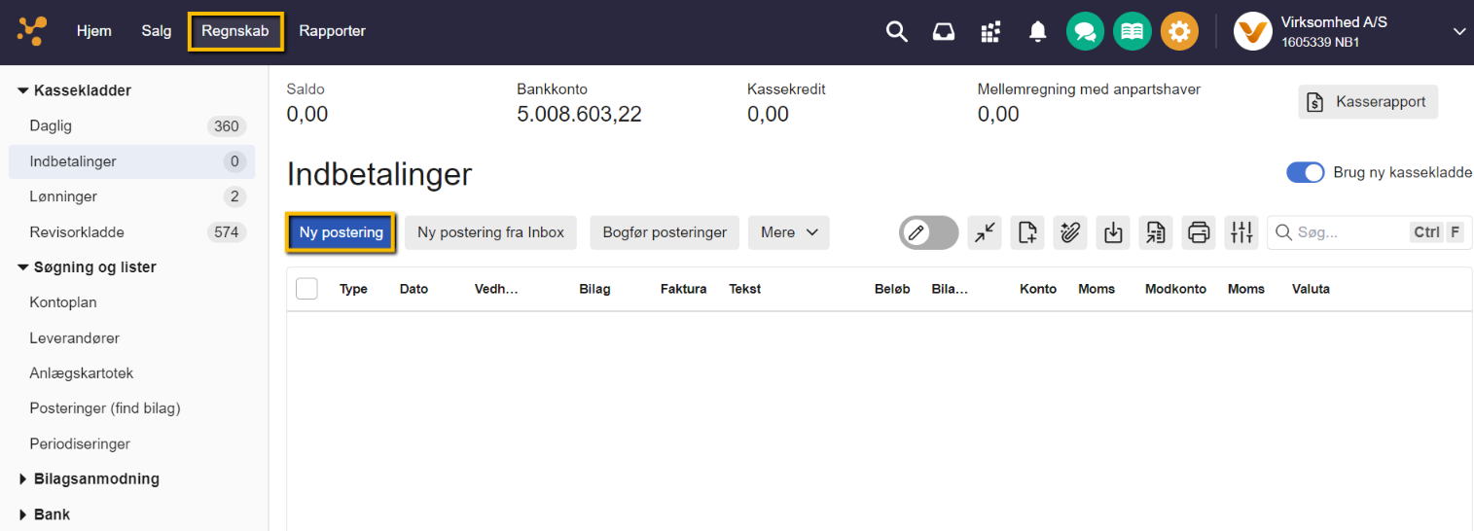Image resolution: width=1474 pixels, height=531 pixels.
Task: Click the print icon in the toolbar
Action: 1199,232
